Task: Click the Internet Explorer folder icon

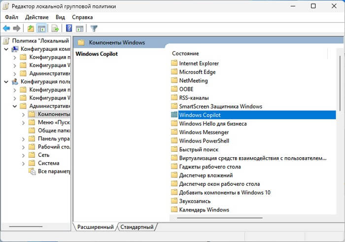Action: (x=174, y=63)
